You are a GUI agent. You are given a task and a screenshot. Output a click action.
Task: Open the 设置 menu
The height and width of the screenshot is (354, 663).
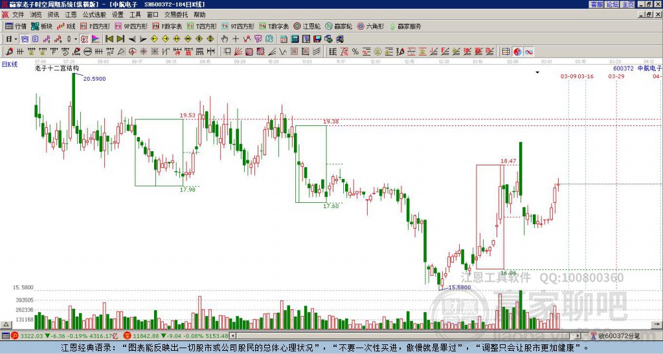coord(118,15)
